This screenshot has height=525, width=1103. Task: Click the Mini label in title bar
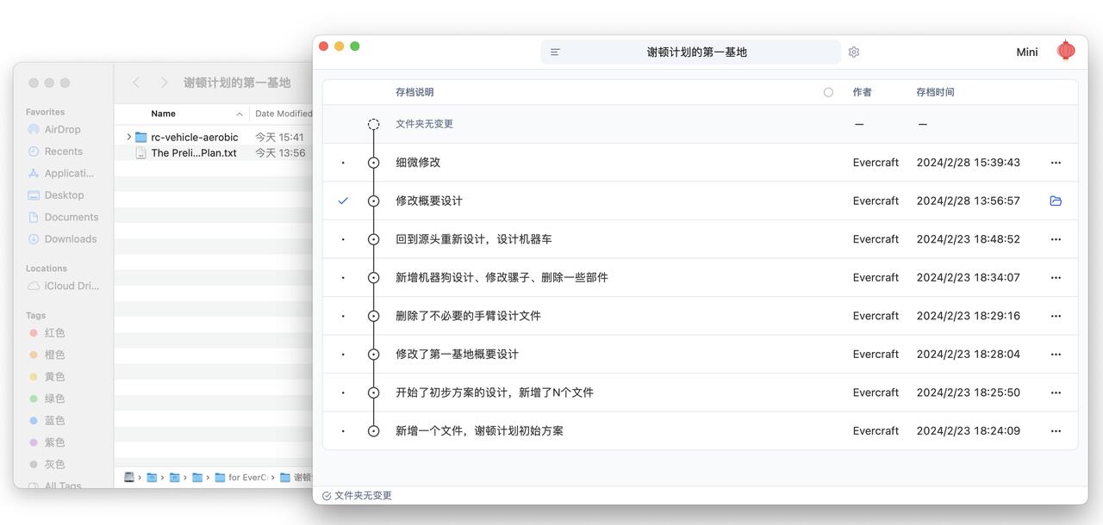coord(1026,52)
